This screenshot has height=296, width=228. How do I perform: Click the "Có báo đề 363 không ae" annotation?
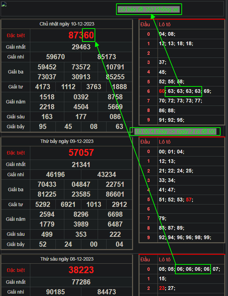pos(149,10)
